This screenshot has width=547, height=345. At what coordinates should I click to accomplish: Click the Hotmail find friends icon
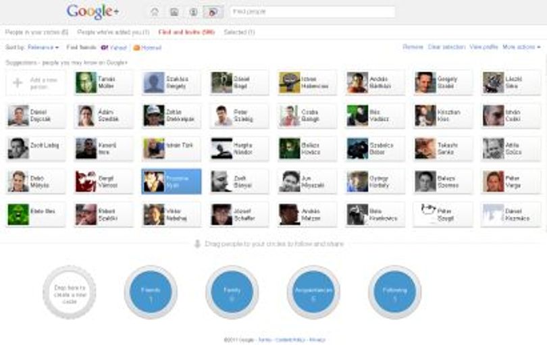pyautogui.click(x=136, y=48)
